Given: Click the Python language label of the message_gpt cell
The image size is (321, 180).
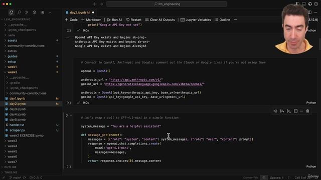Looking at the screenshot, I should point(311,166).
